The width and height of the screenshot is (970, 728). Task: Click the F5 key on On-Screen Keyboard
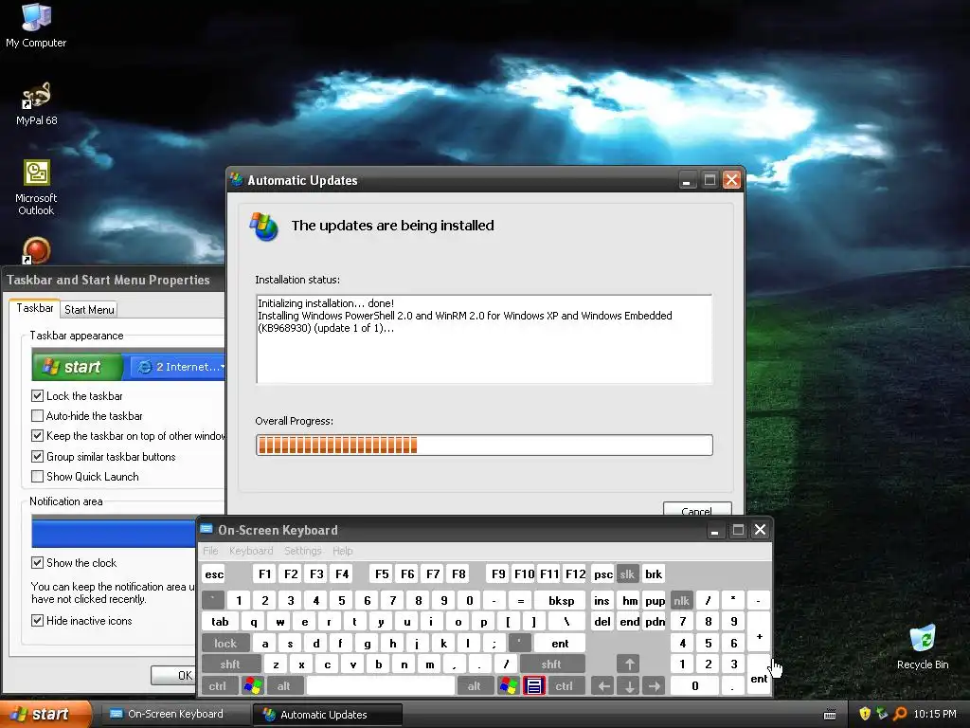point(382,573)
